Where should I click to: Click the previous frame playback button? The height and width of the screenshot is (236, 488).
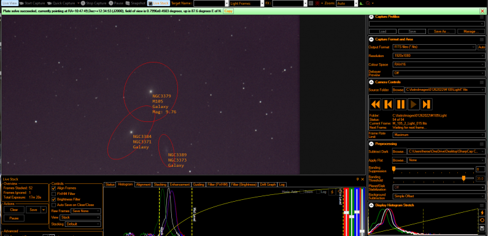[x=388, y=104]
